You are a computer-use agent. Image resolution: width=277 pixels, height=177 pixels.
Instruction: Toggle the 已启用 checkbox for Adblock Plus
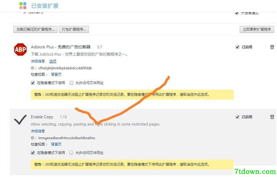[237, 47]
